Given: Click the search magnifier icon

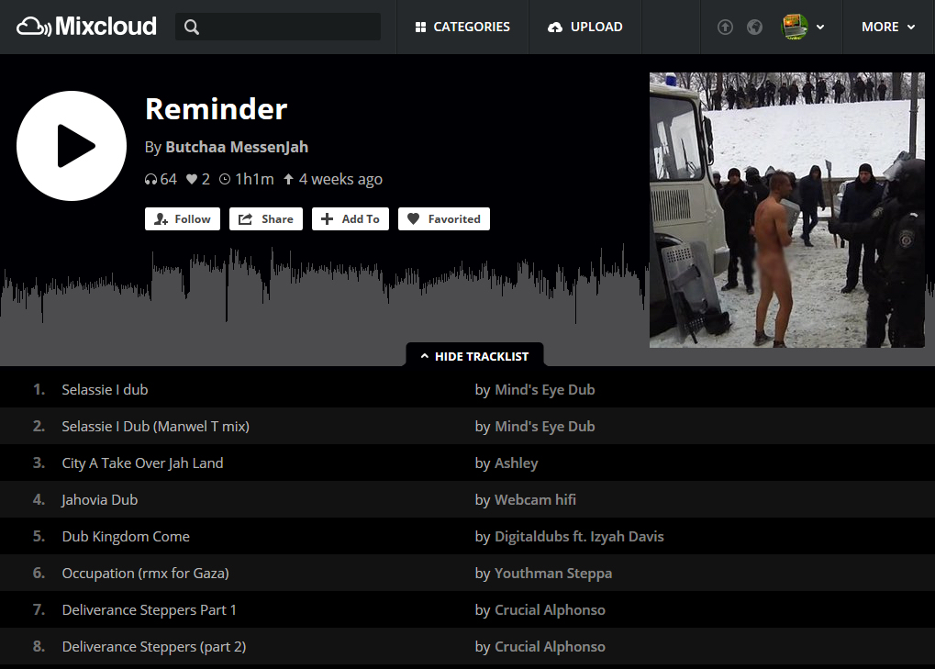Looking at the screenshot, I should tap(192, 27).
